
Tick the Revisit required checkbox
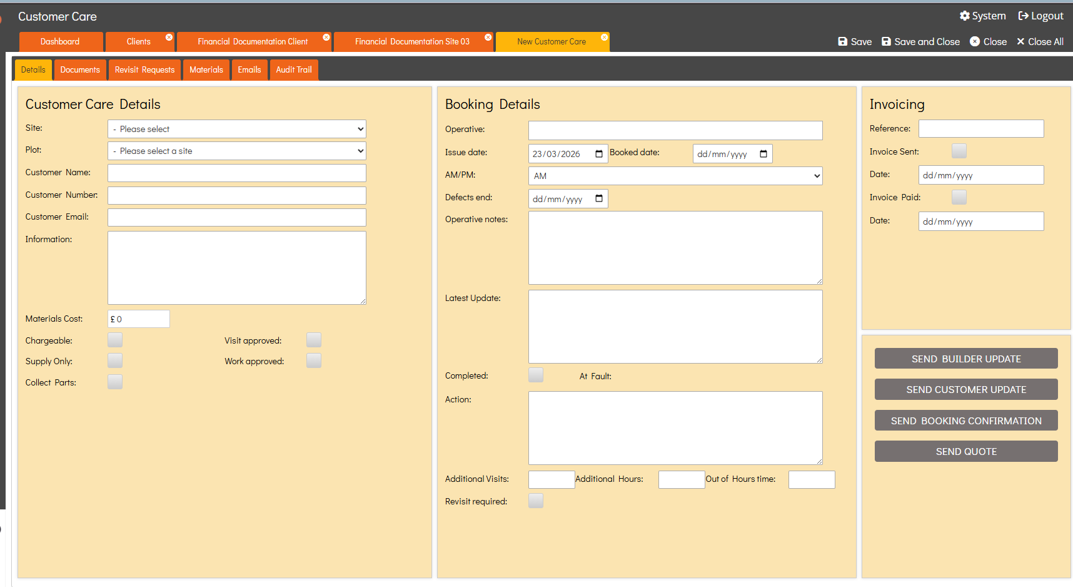click(536, 501)
